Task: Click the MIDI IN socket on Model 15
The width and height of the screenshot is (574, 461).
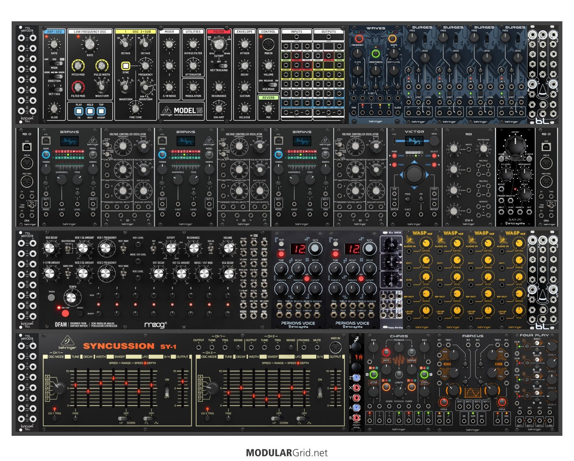Action: pyautogui.click(x=268, y=44)
